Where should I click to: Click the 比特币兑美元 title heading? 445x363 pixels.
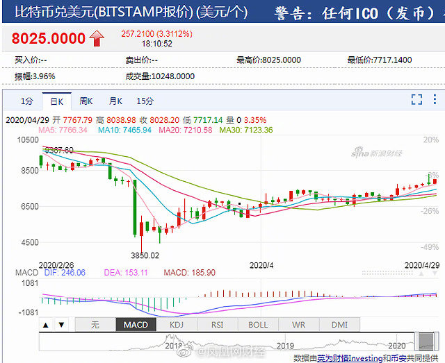131,12
